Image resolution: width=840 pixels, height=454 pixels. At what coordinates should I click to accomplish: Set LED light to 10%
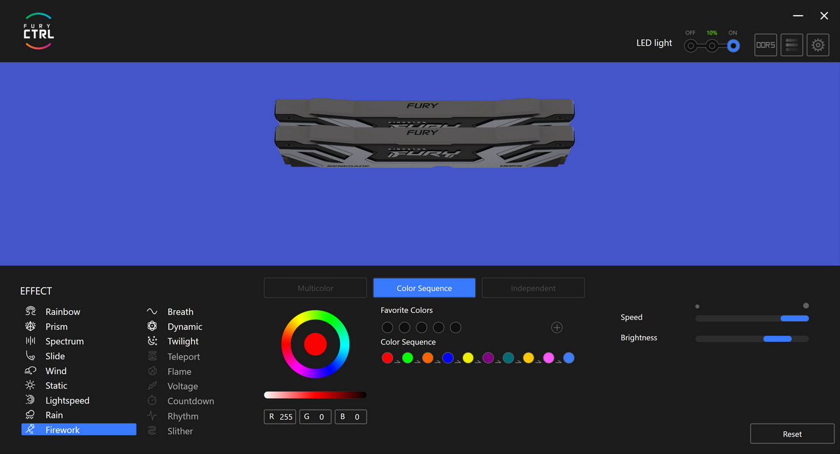pos(712,46)
